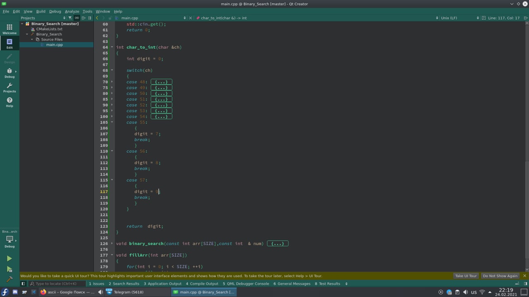Open the Projects mode wrench icon

pyautogui.click(x=9, y=87)
